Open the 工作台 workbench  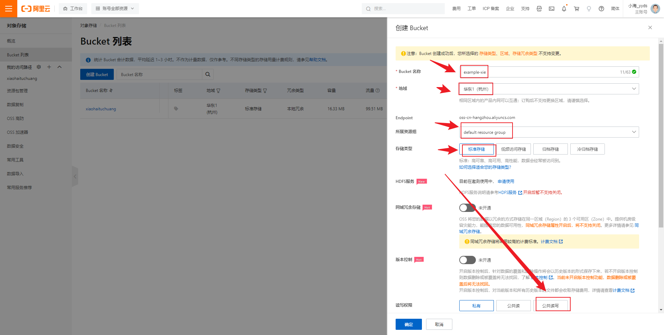tap(73, 9)
